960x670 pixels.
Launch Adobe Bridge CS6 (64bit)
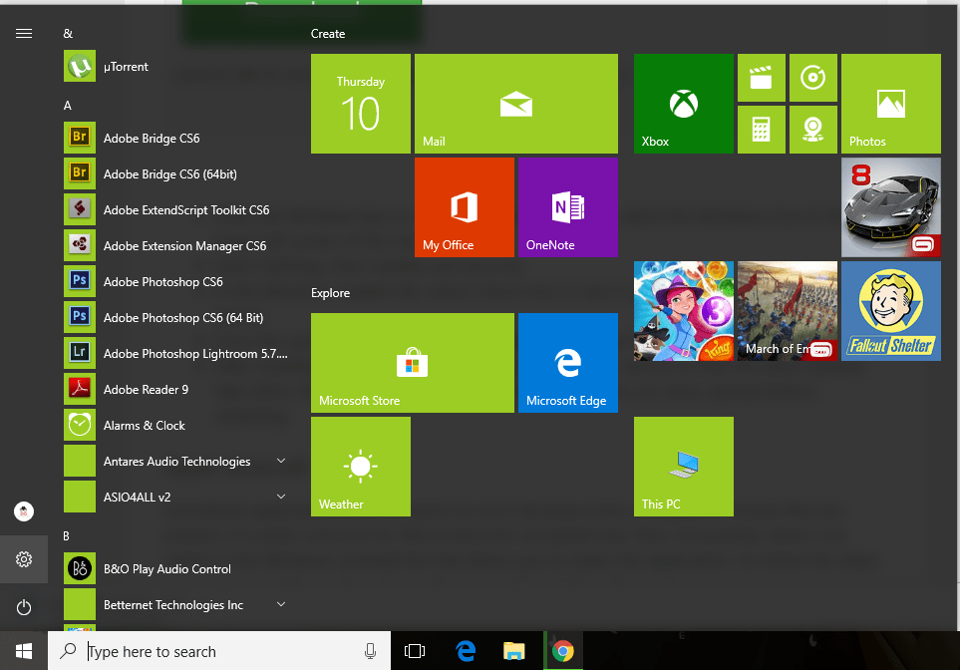177,173
